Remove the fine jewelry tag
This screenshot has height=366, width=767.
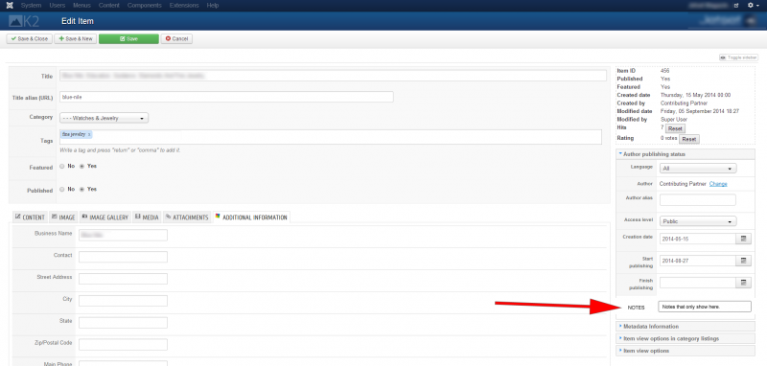tap(89, 134)
